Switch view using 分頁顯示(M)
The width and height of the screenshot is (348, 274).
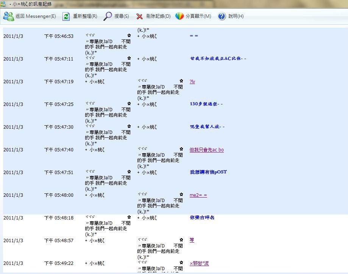(198, 16)
